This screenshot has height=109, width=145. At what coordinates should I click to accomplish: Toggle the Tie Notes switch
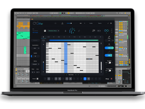[x=109, y=63]
